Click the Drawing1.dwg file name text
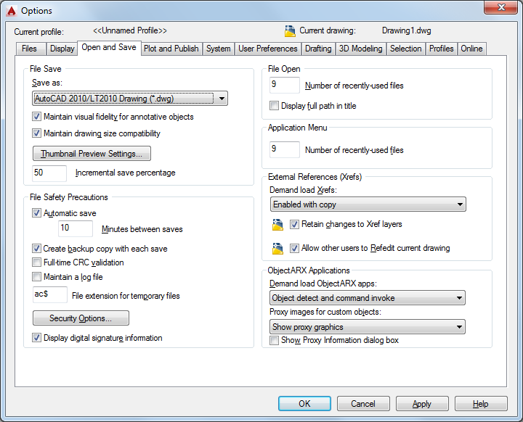The image size is (523, 422). coord(407,30)
